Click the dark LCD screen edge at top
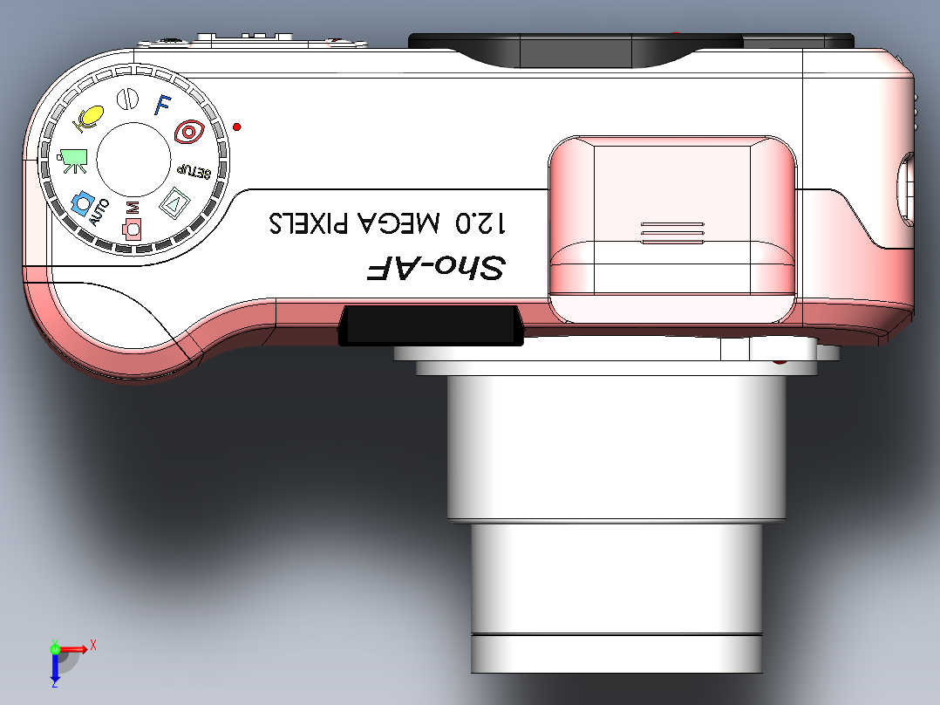 pyautogui.click(x=630, y=50)
